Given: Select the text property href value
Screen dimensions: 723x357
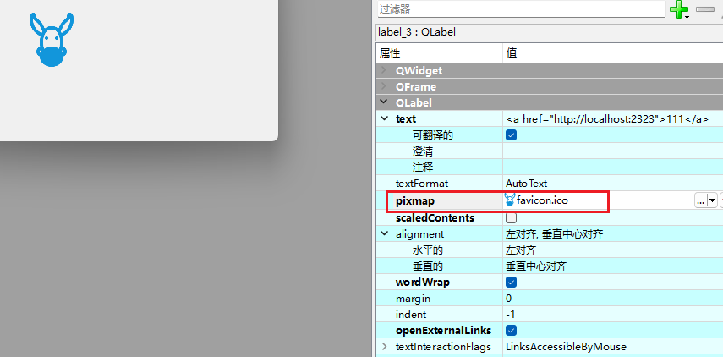Looking at the screenshot, I should (x=606, y=119).
